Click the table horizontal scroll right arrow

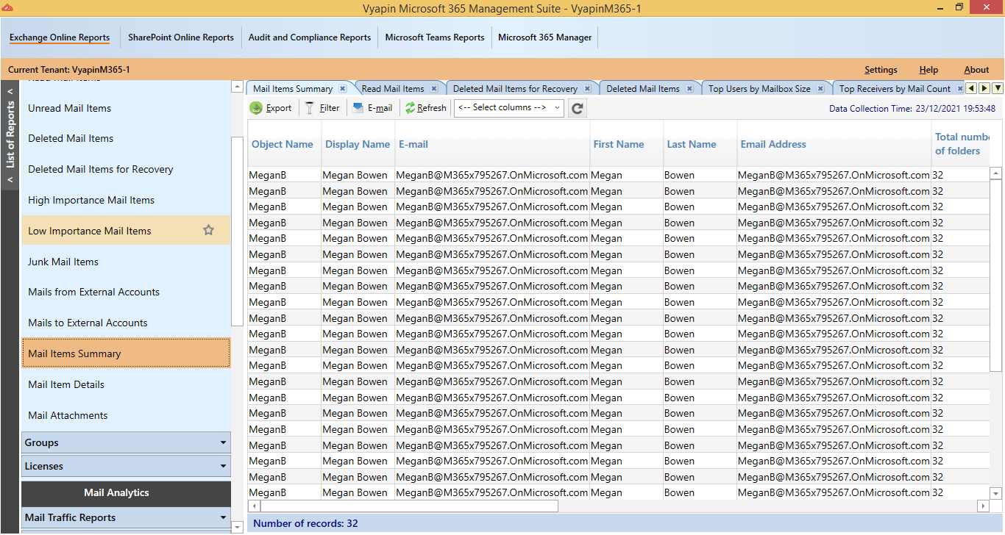click(x=983, y=506)
